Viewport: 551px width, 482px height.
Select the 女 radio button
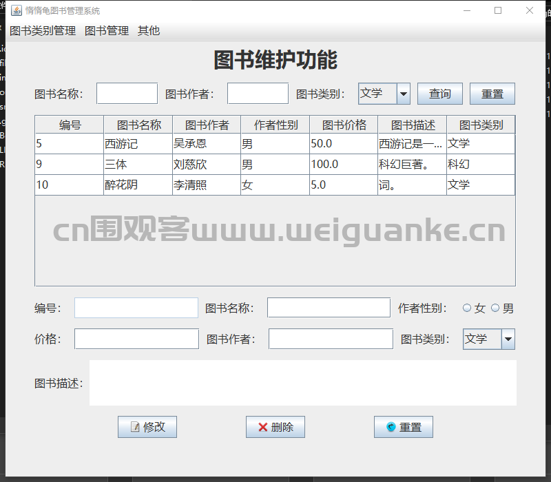(x=467, y=308)
